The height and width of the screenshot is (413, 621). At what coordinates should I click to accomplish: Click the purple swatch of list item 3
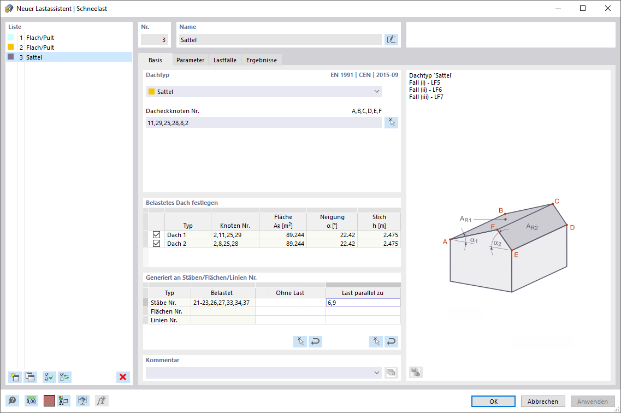(x=11, y=57)
